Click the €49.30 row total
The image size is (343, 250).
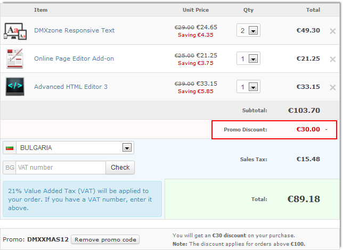(x=308, y=30)
